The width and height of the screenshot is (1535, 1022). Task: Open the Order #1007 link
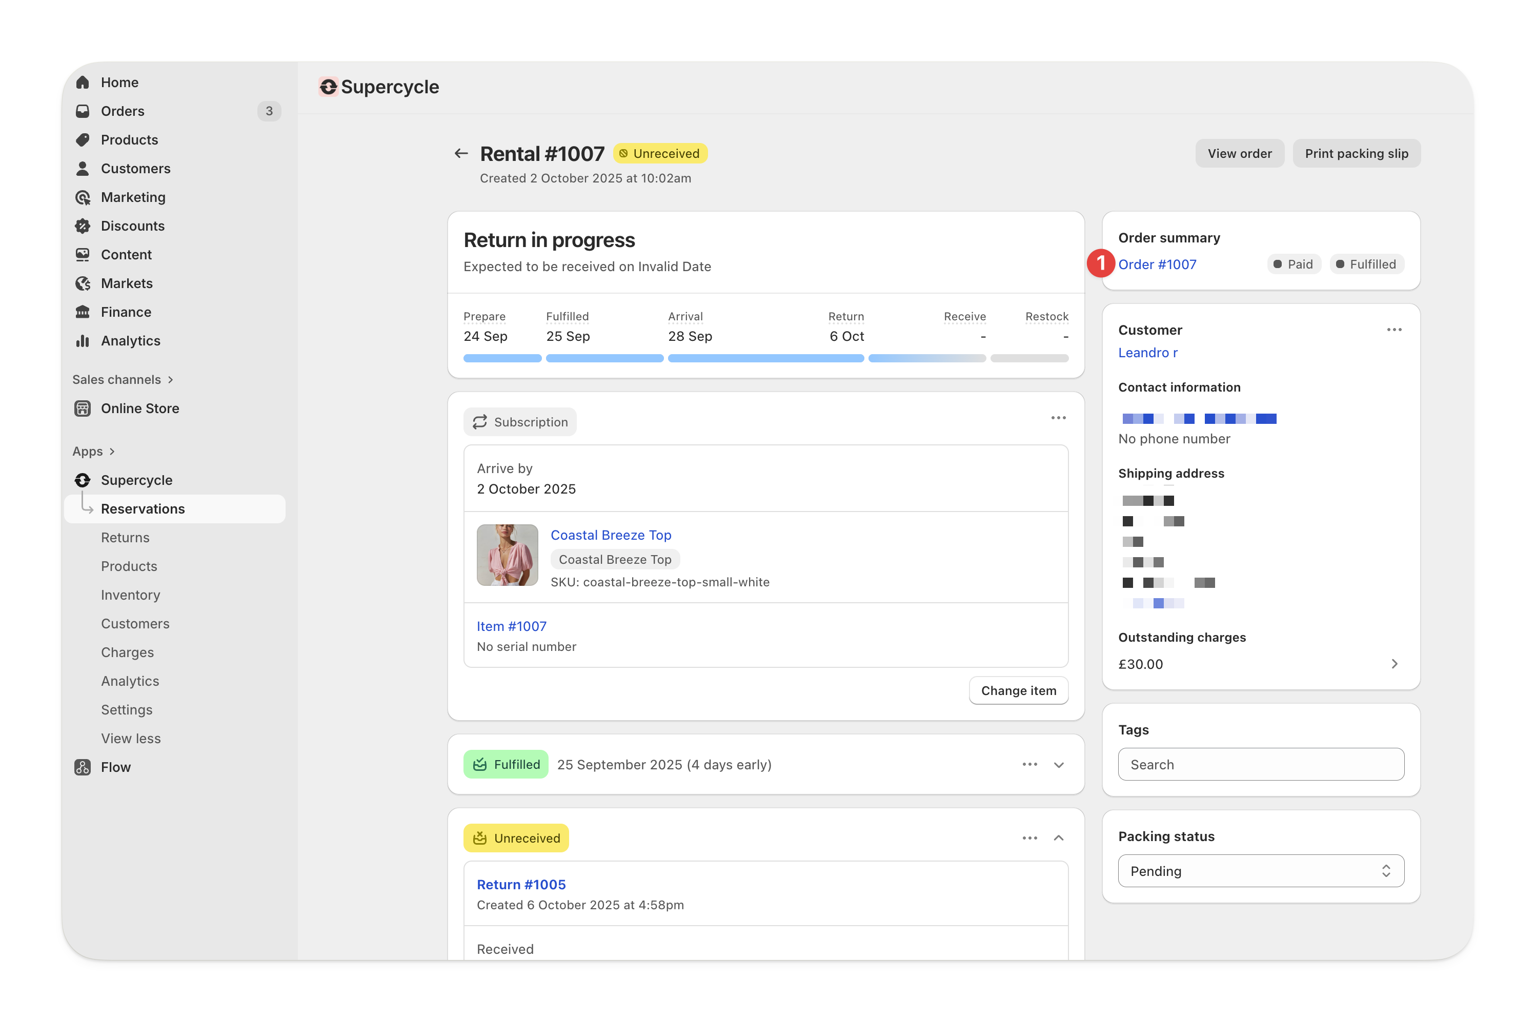pos(1157,264)
